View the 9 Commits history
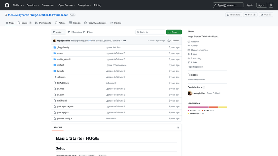Screen dimensions: 278x156 click(x=173, y=41)
